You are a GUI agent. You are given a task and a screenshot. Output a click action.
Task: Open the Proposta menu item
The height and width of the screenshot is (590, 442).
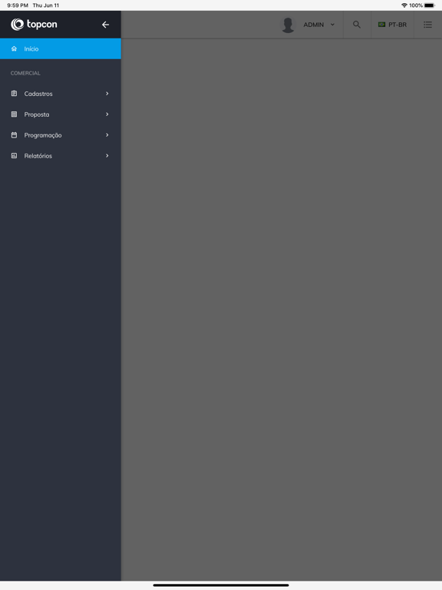pos(61,114)
